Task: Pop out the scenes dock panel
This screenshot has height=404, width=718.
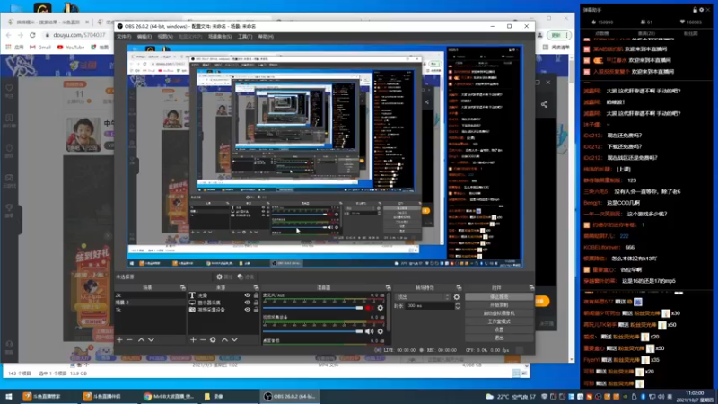Action: pos(183,287)
